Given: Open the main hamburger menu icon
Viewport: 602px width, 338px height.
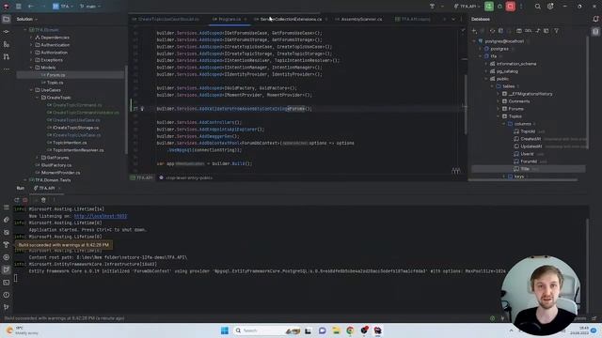Looking at the screenshot, I should 18,7.
